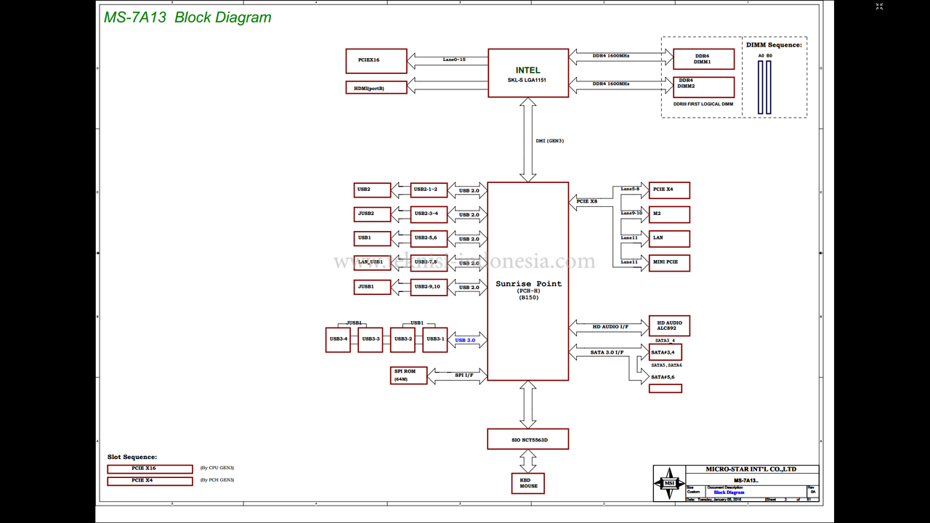The width and height of the screenshot is (930, 523).
Task: Click the 'SATA5, SATA6' caption
Action: pyautogui.click(x=666, y=365)
